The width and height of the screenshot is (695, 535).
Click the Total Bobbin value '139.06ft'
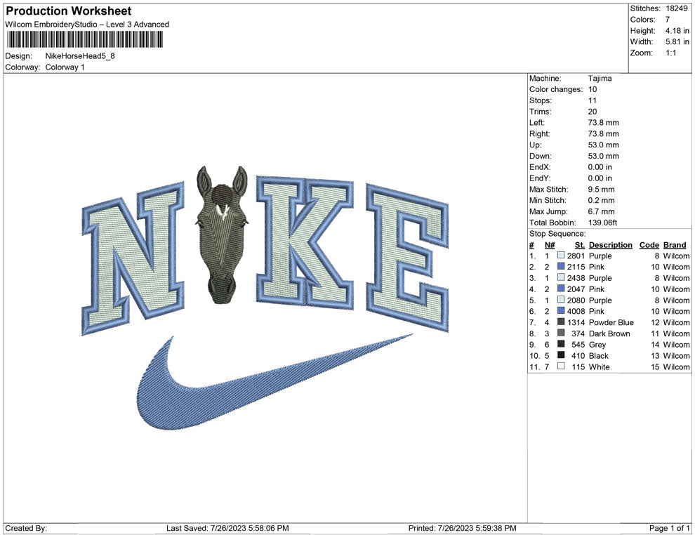pos(602,223)
